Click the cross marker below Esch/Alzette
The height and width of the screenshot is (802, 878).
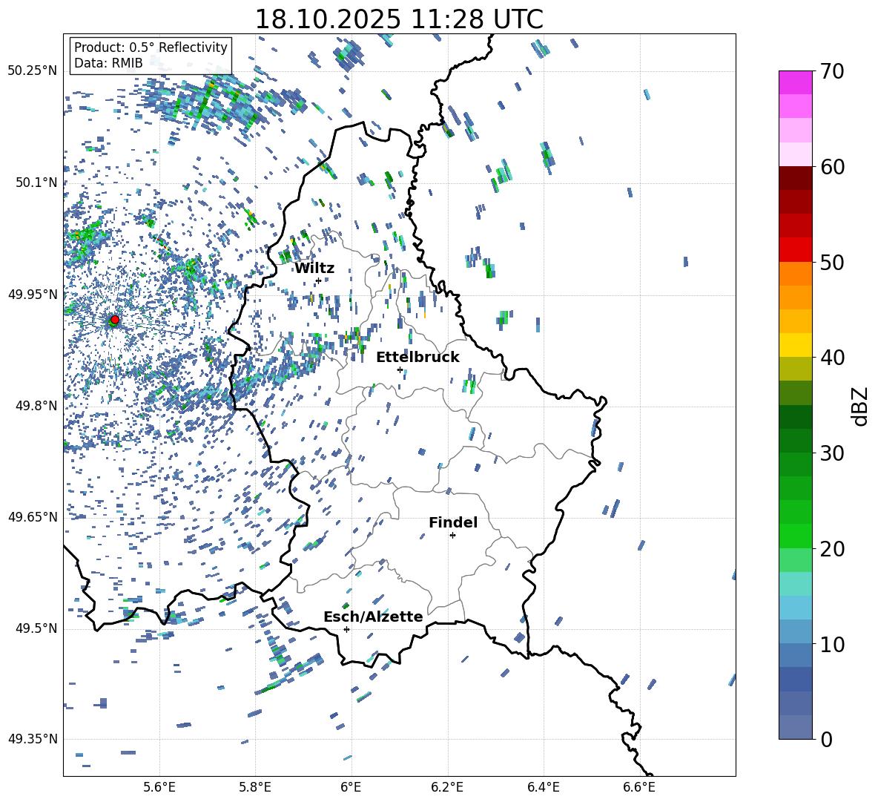[346, 629]
